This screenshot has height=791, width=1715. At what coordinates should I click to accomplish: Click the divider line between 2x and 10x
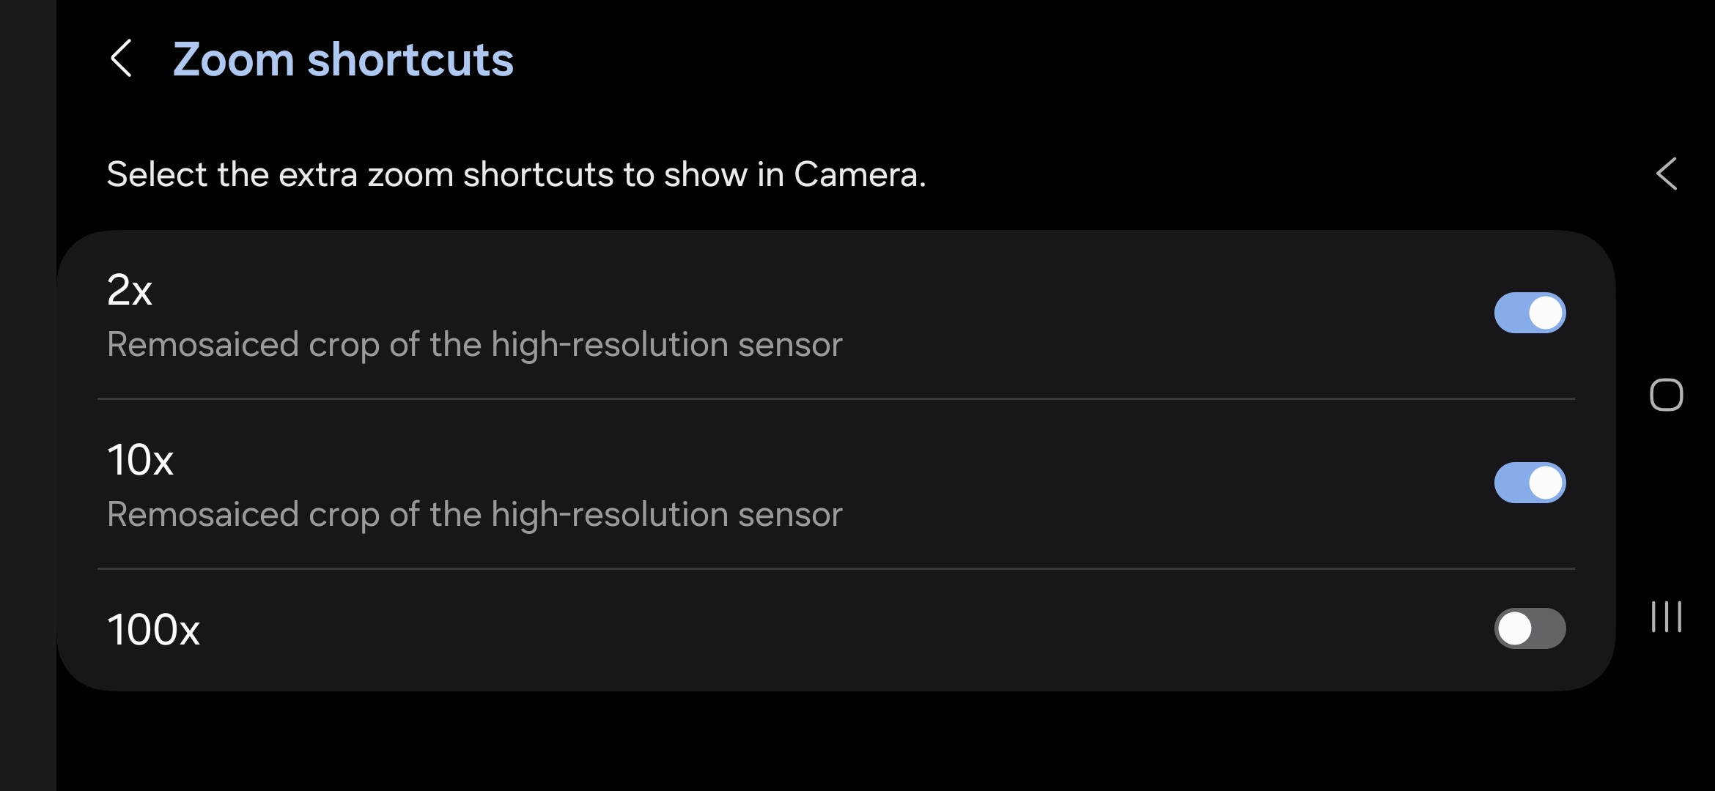point(836,399)
